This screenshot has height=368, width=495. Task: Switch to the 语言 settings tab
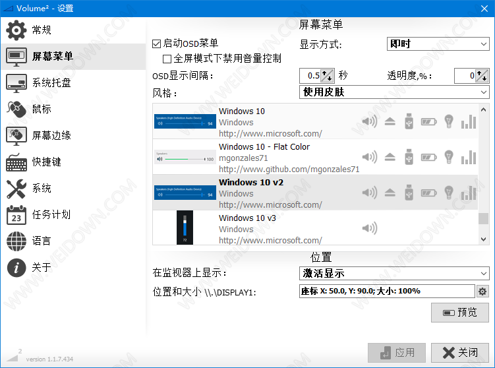(73, 241)
